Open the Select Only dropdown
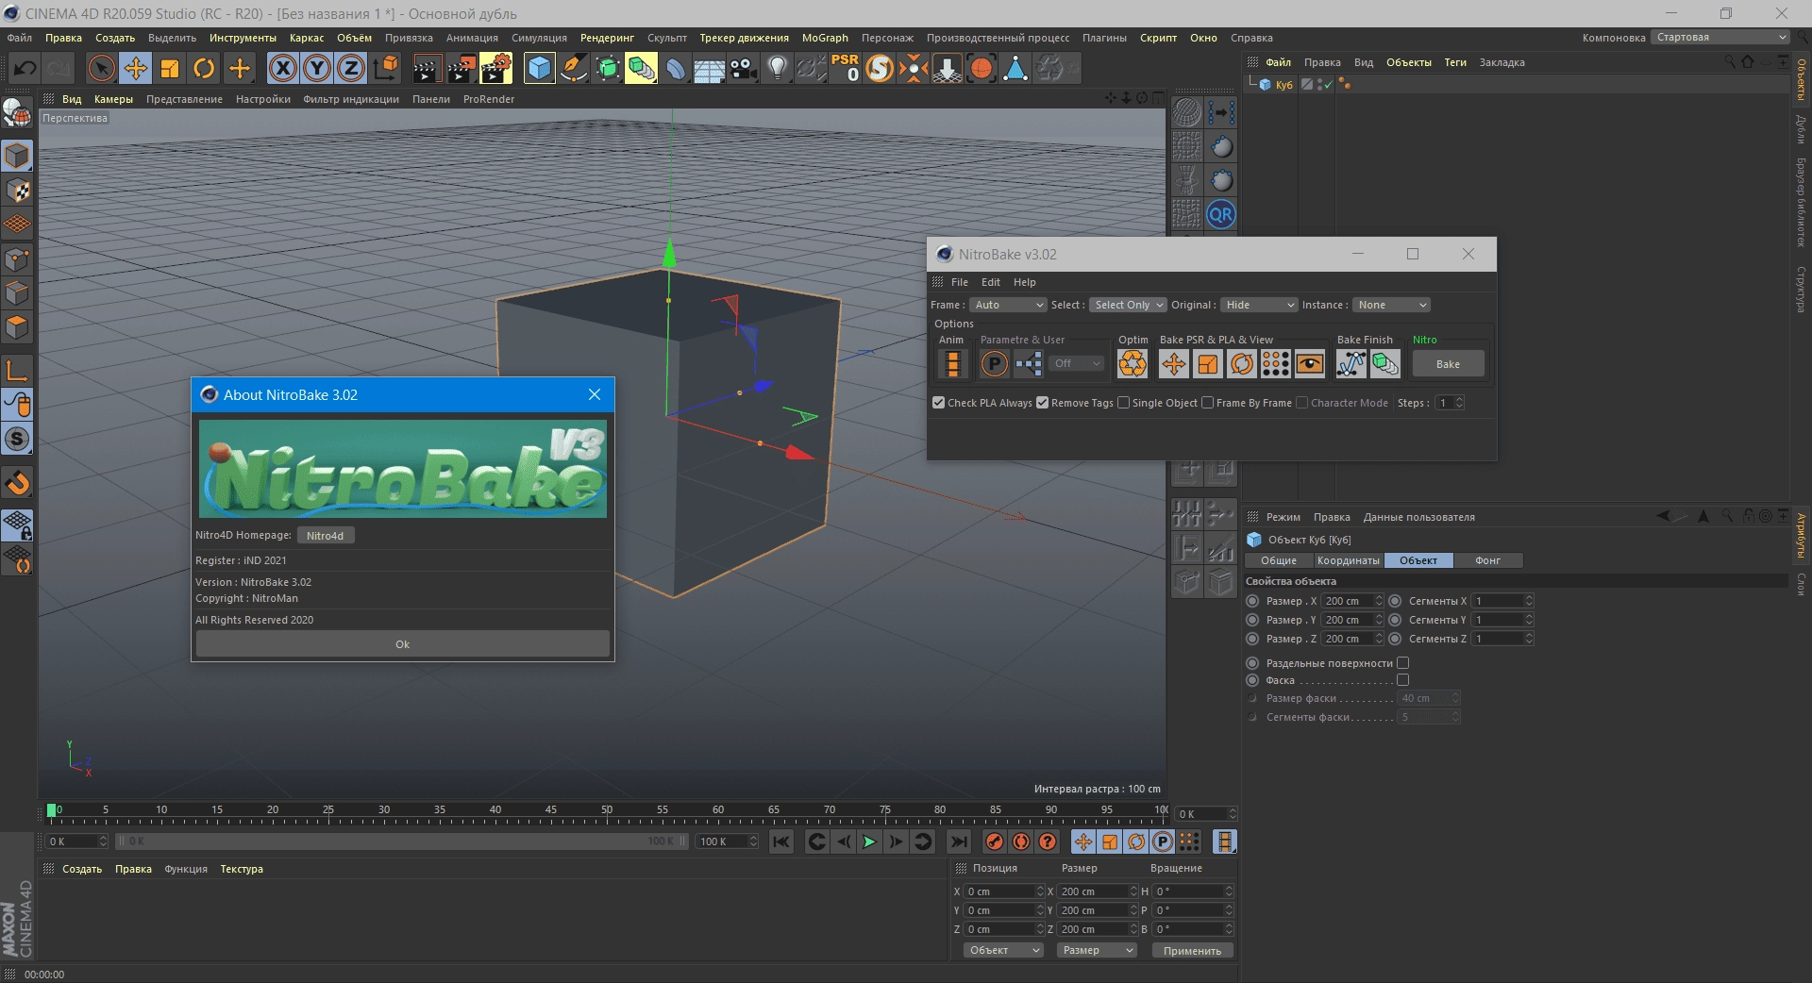This screenshot has width=1812, height=983. click(x=1129, y=305)
